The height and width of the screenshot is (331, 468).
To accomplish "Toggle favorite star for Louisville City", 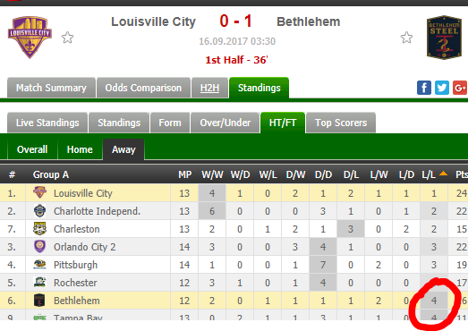I will pos(67,38).
